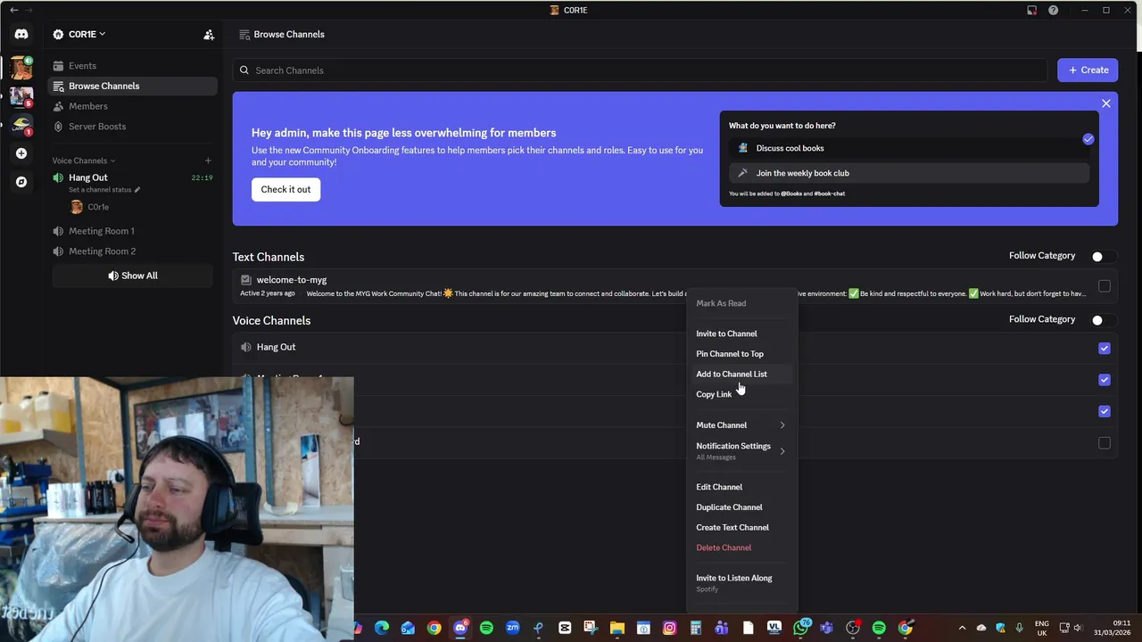Open Calculator from the taskbar
The width and height of the screenshot is (1142, 642).
[x=696, y=629]
